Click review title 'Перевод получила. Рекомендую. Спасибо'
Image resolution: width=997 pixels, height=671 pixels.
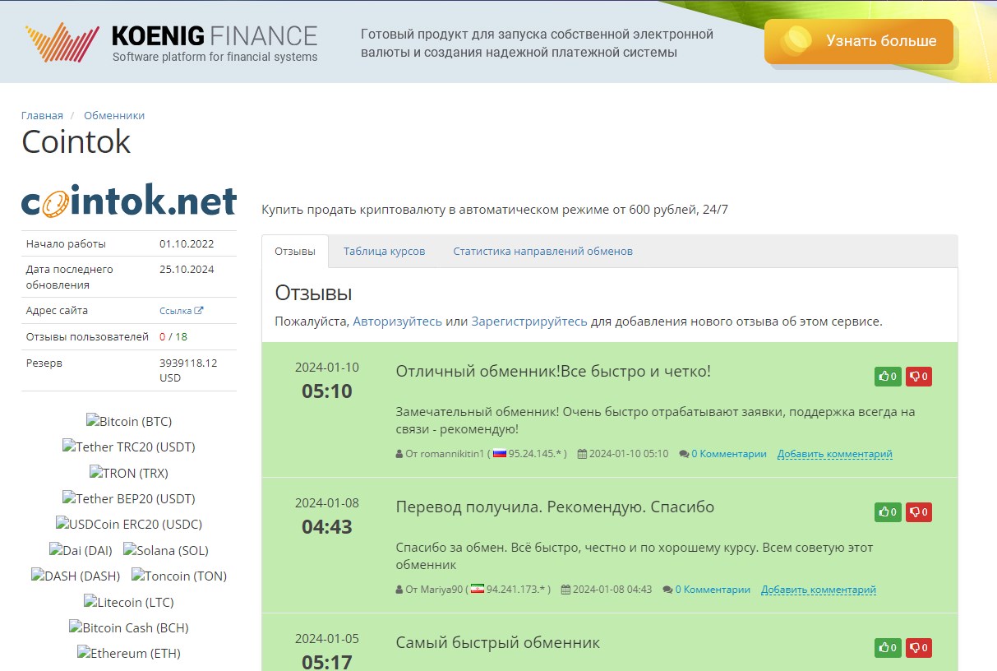click(x=555, y=507)
